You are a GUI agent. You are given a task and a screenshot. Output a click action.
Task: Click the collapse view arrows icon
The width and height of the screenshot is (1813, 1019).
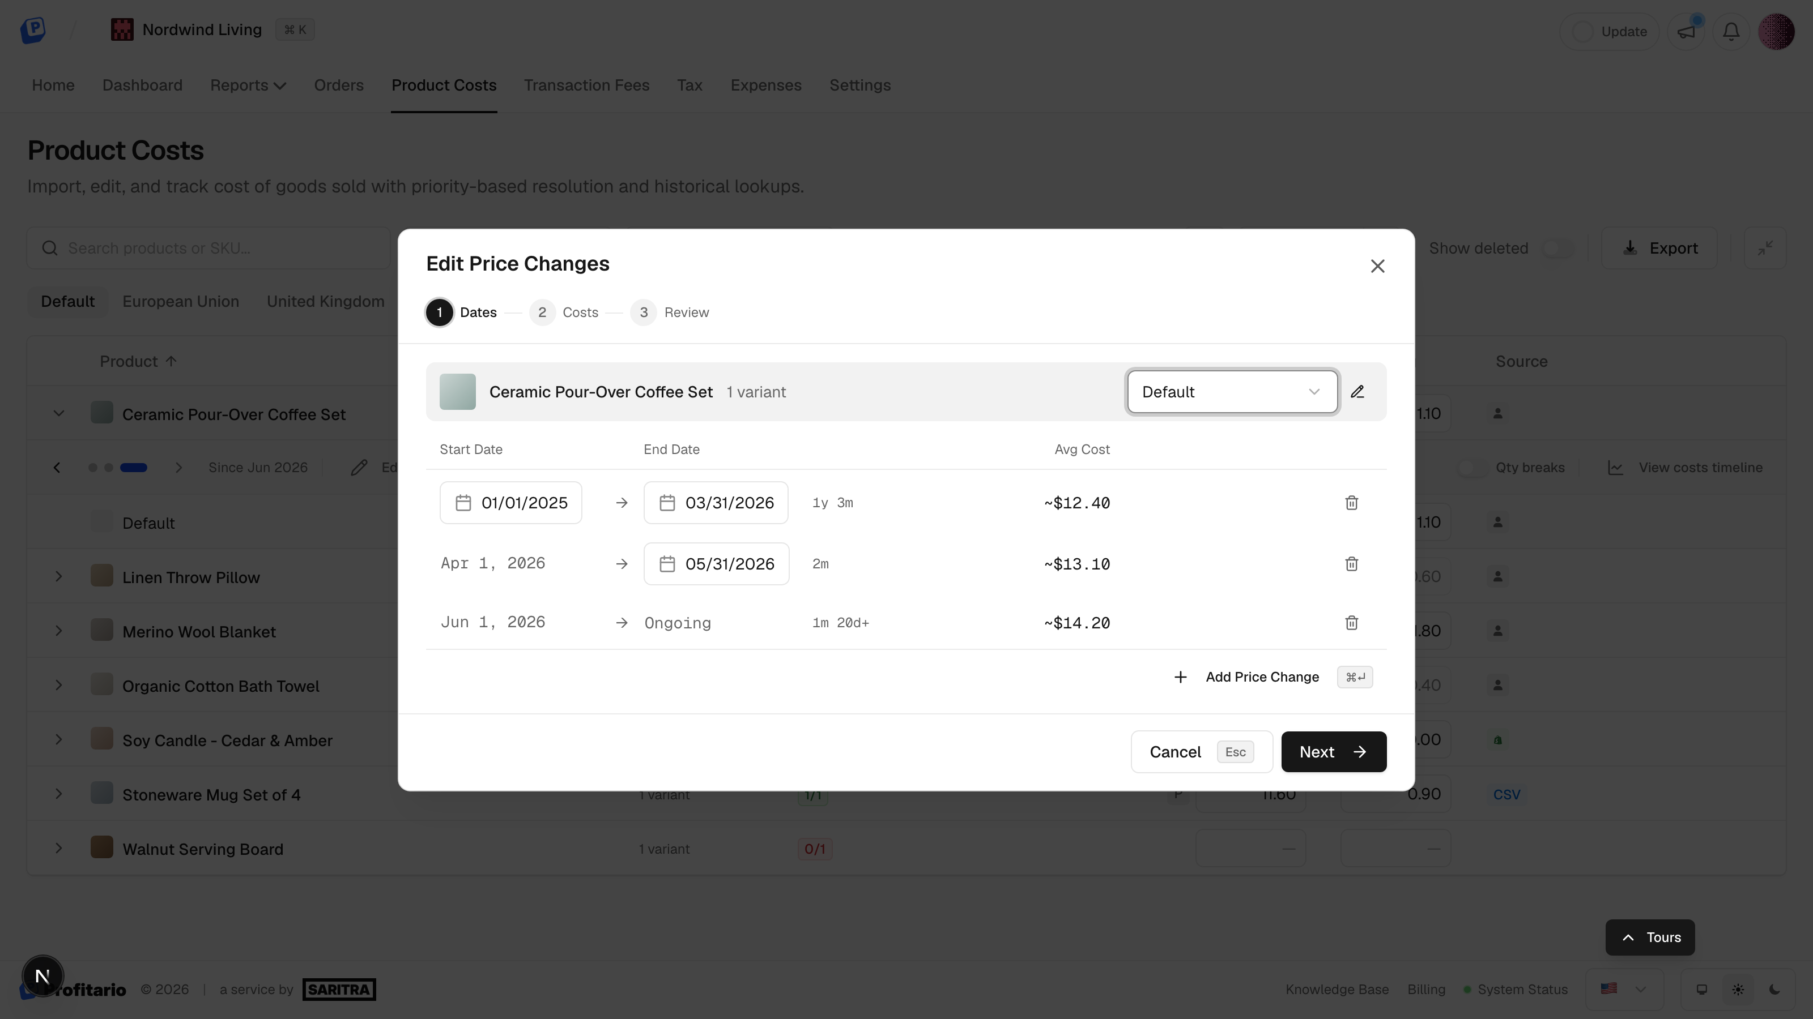coord(1765,249)
